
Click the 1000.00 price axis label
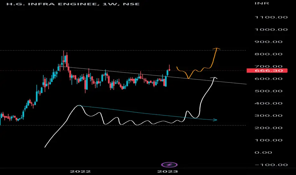click(271, 30)
